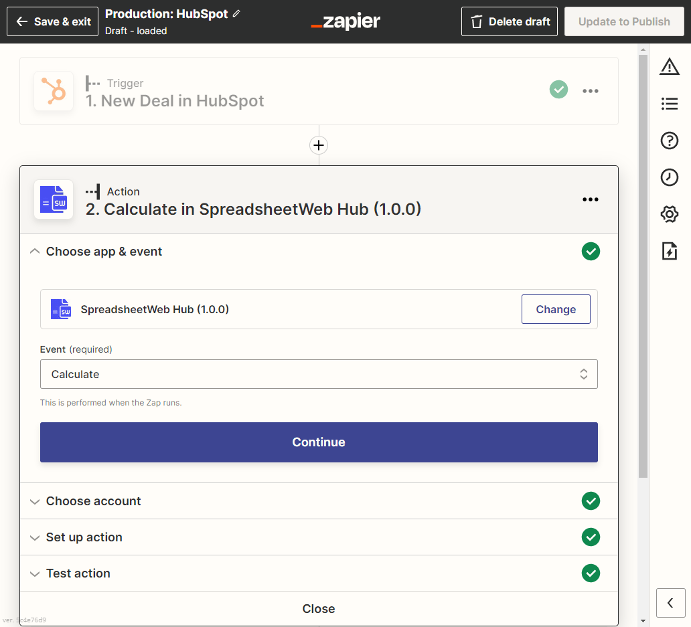Change the selected app
Screen dimensions: 691x627
556,309
